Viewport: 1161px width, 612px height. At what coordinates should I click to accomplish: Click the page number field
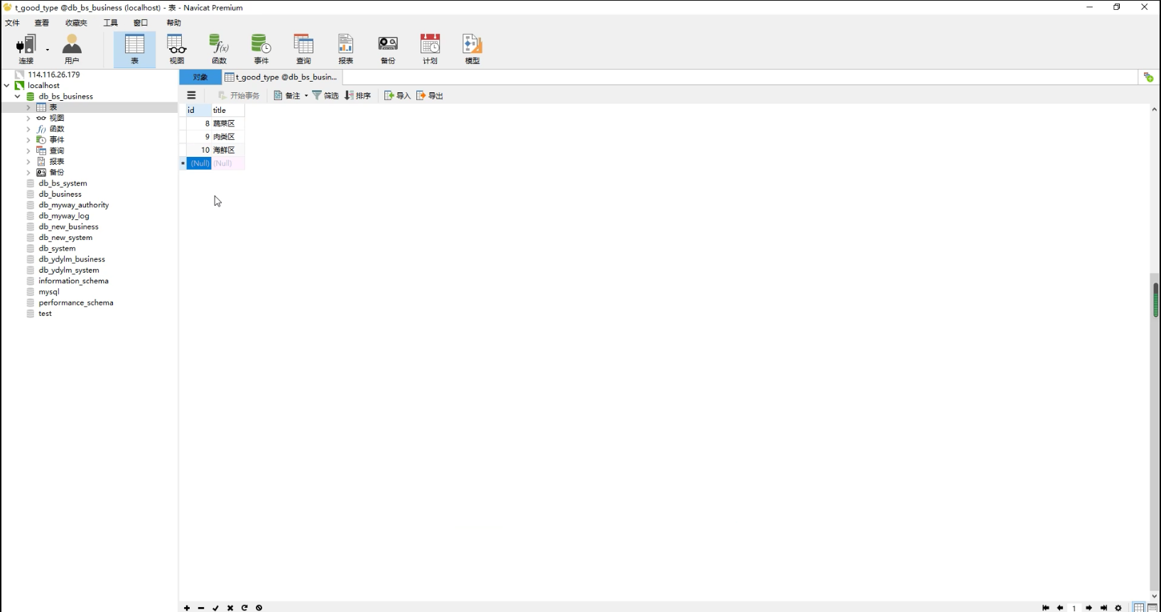click(1074, 608)
